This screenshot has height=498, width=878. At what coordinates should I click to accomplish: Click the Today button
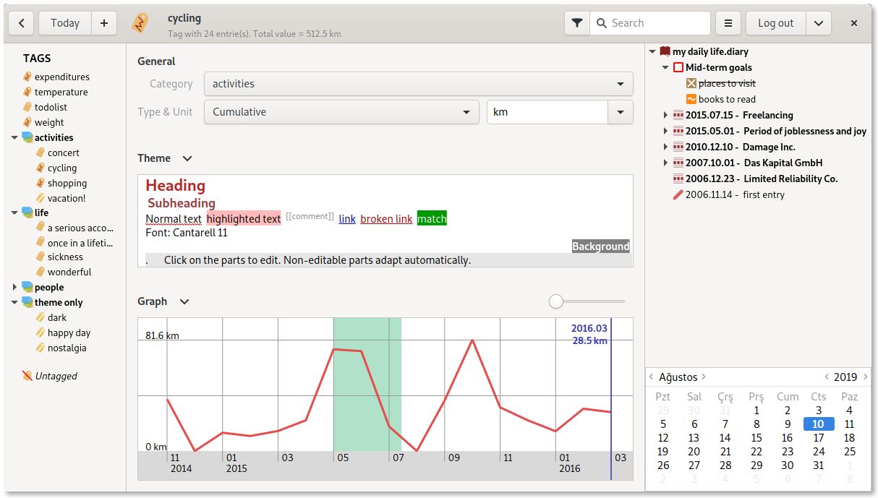65,23
